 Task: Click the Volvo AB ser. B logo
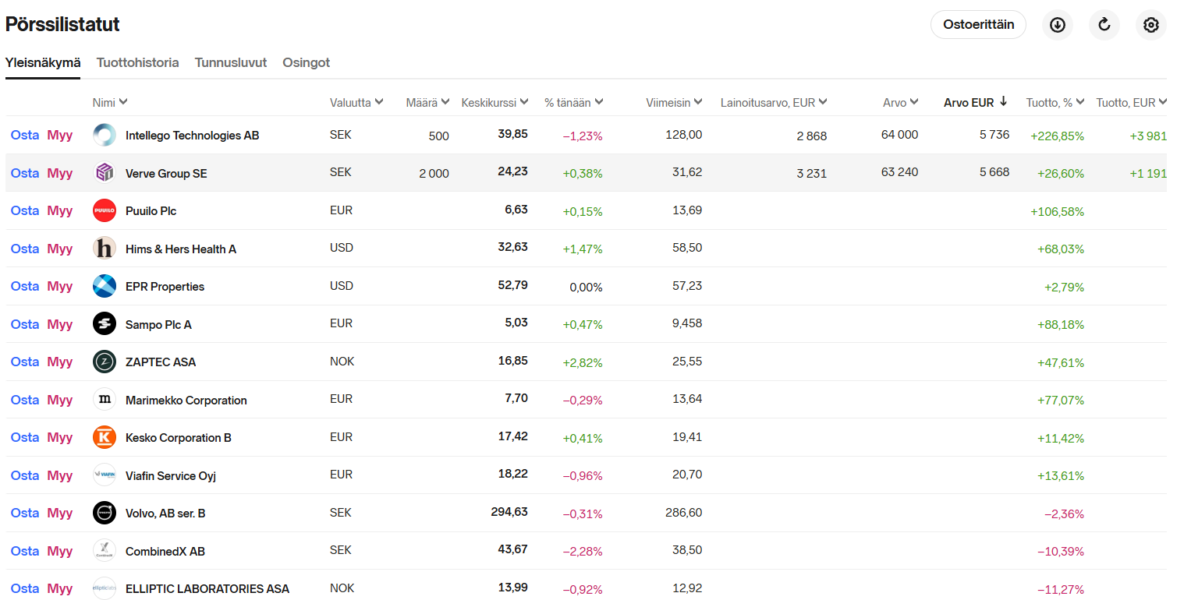click(x=105, y=513)
